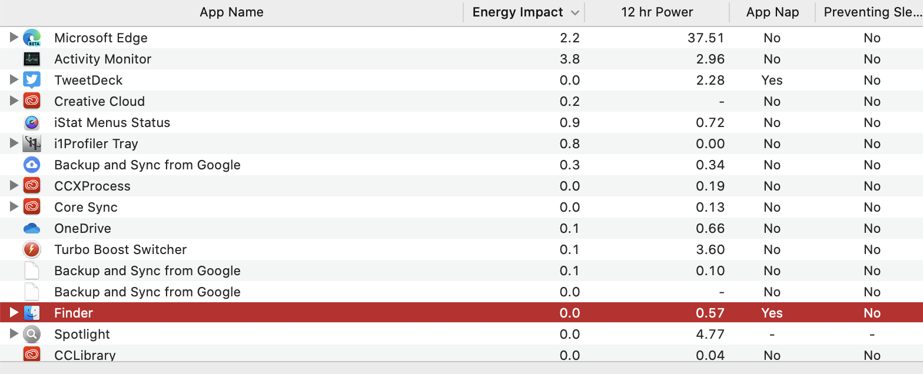Click OneDrive's 0.66 power value
923x374 pixels.
click(x=710, y=228)
